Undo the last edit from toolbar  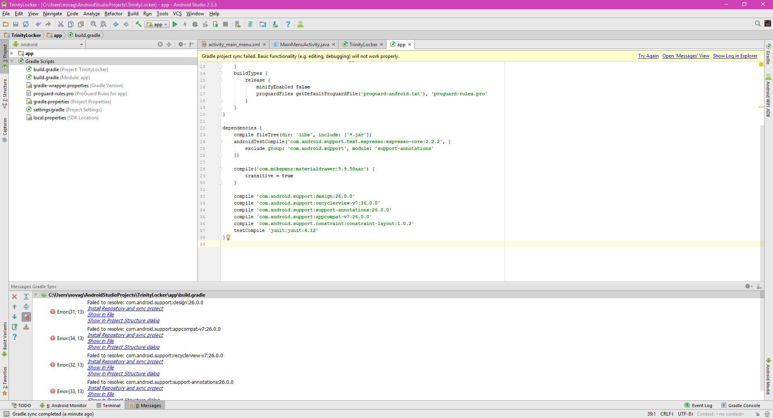tap(38, 25)
